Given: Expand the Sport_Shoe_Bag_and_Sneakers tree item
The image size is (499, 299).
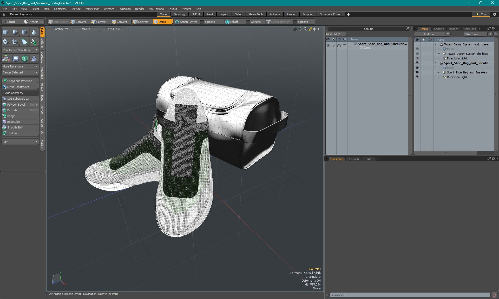Looking at the screenshot, I should (439, 72).
